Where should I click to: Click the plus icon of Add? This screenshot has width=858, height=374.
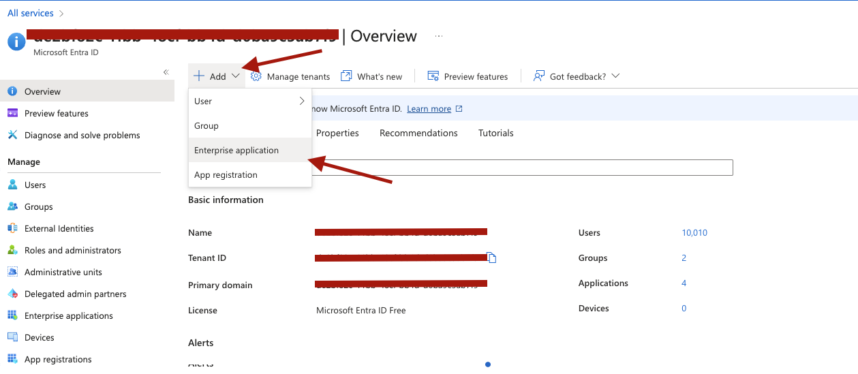[x=199, y=76]
